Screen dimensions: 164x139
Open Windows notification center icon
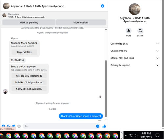(157, 135)
